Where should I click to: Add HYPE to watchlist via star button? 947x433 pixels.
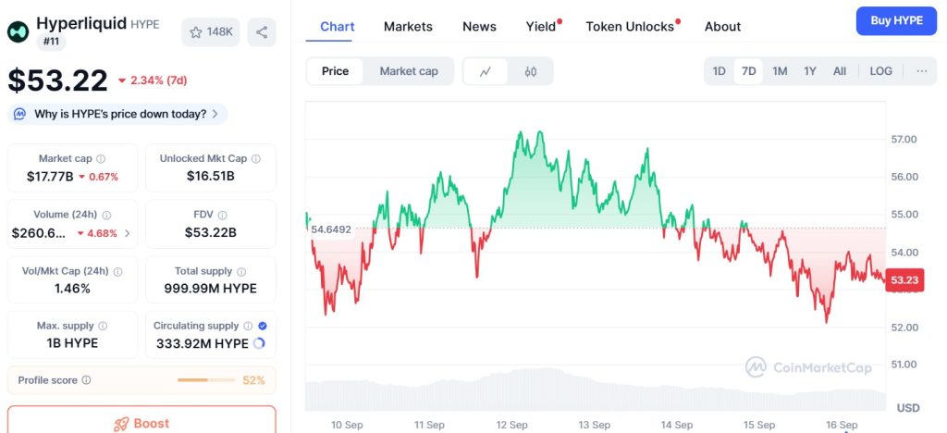pos(212,32)
